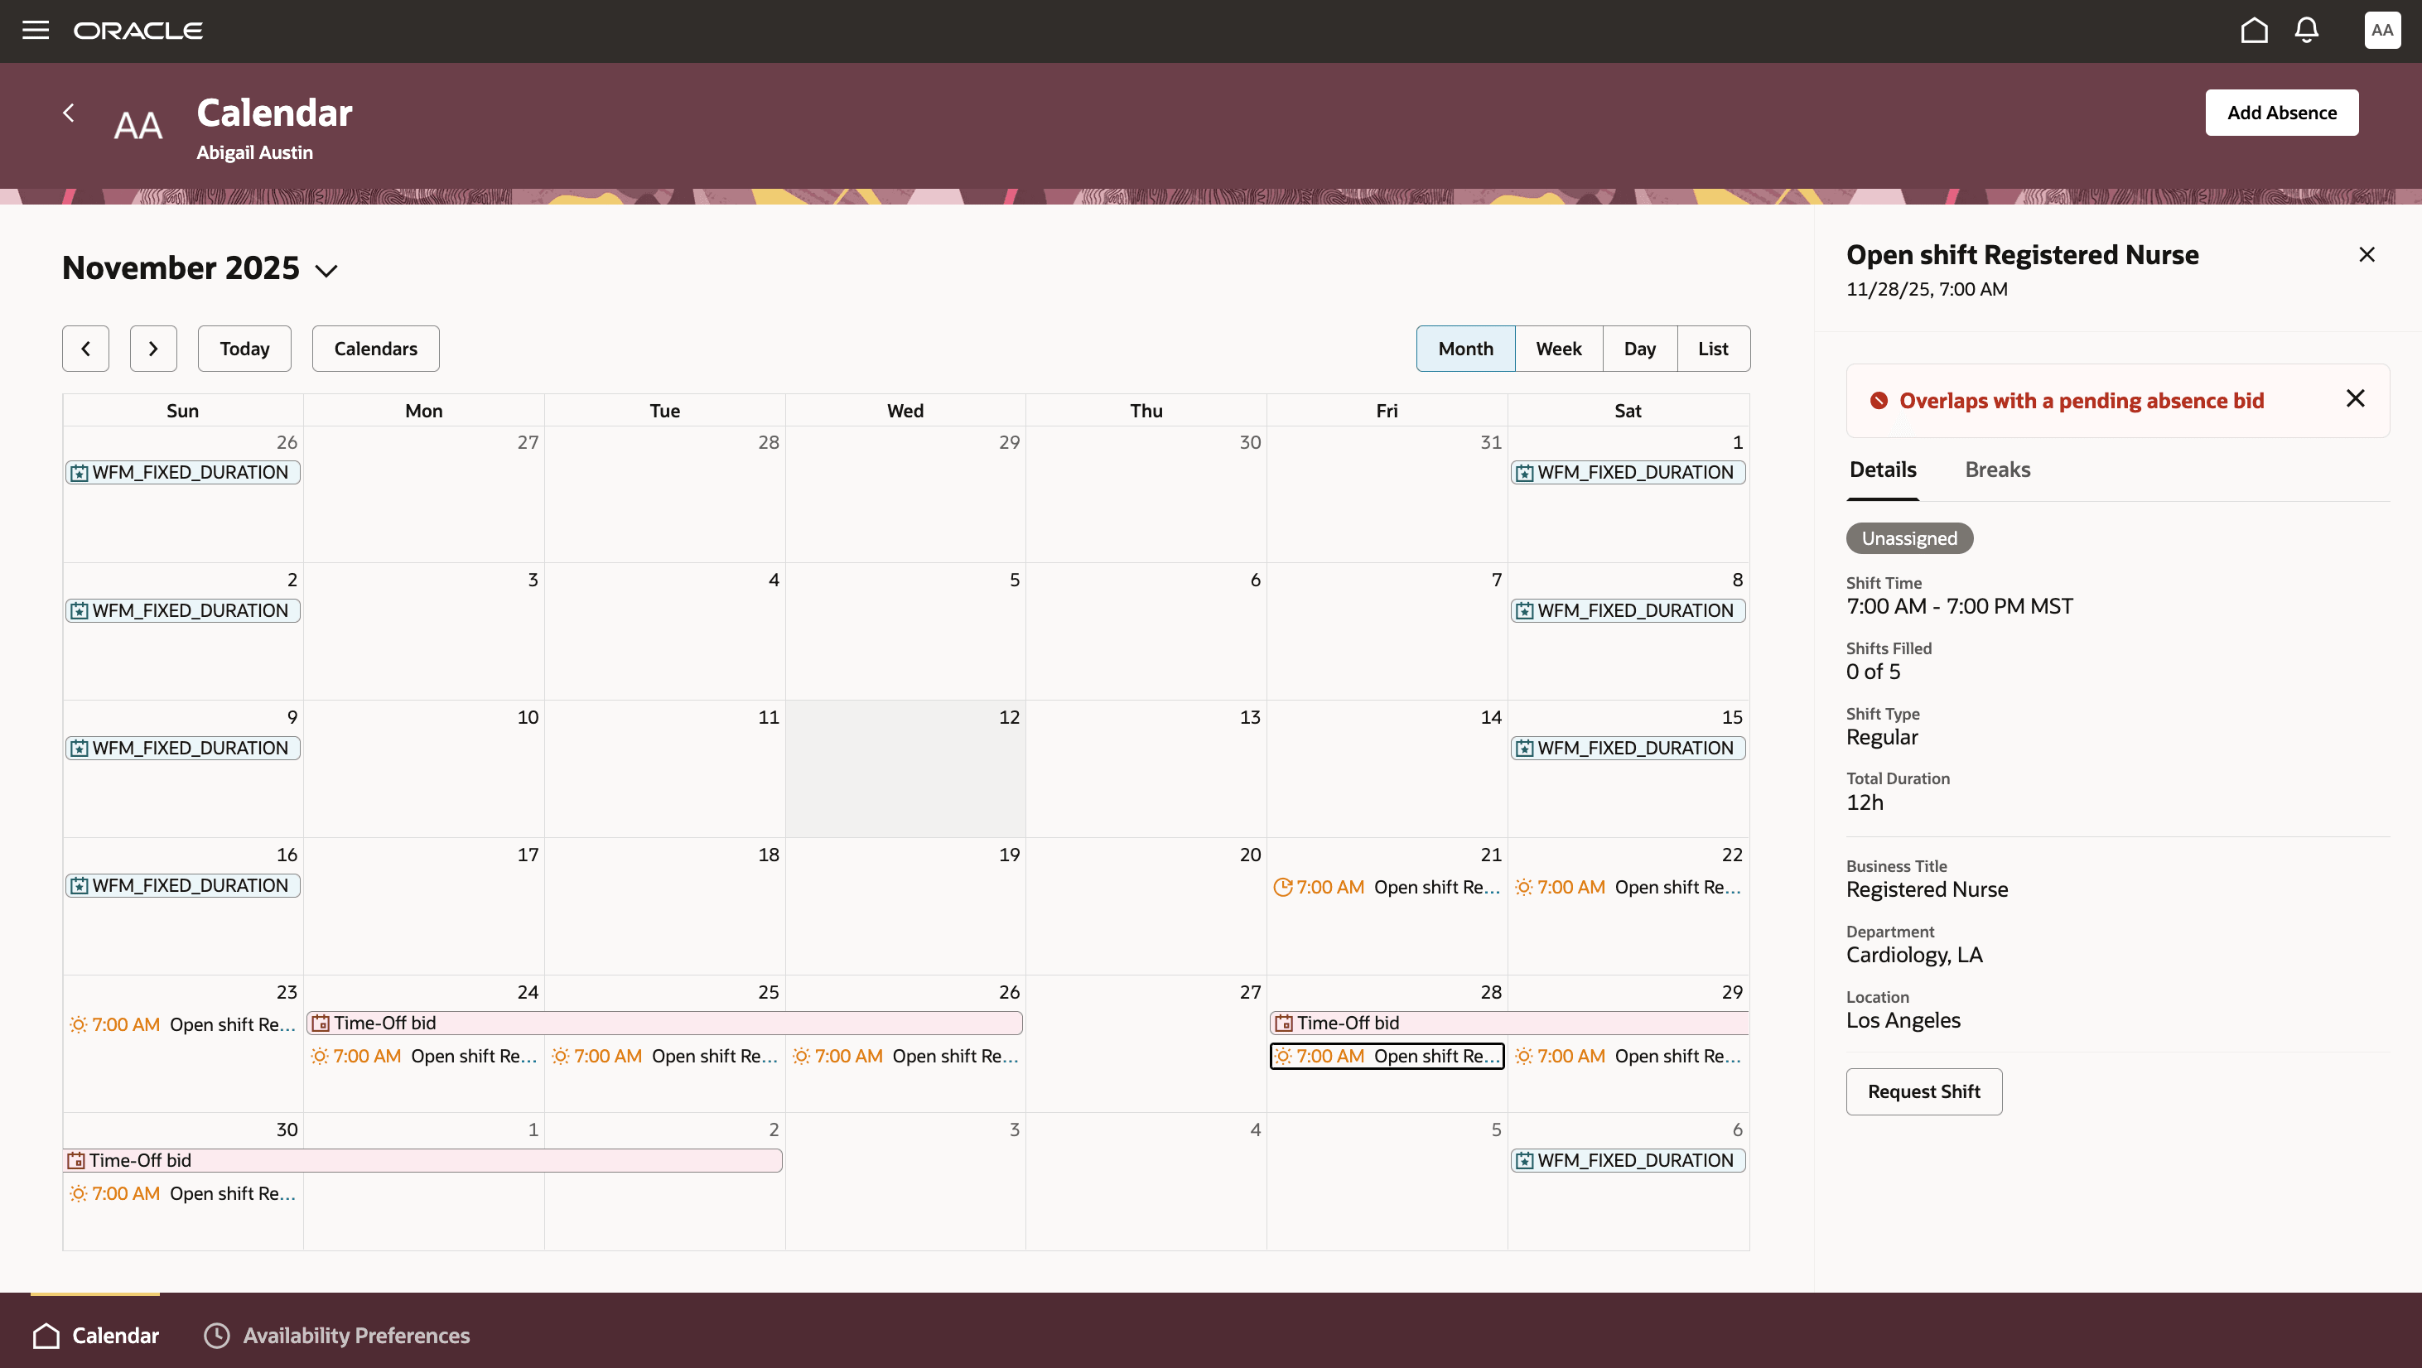Click the Add Absence button
This screenshot has width=2422, height=1368.
click(2281, 112)
